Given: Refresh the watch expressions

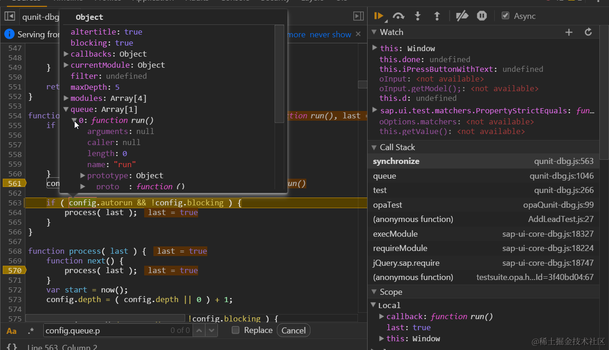Looking at the screenshot, I should tap(588, 32).
